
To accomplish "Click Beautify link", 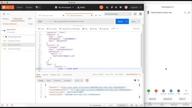I will [x=136, y=28].
